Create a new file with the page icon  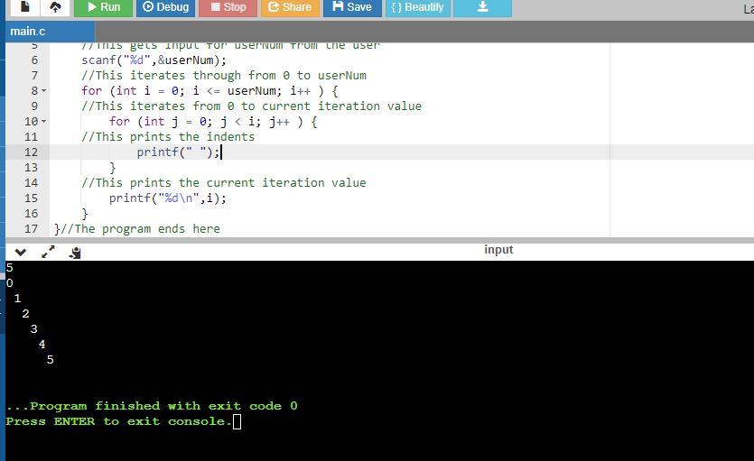click(x=25, y=7)
